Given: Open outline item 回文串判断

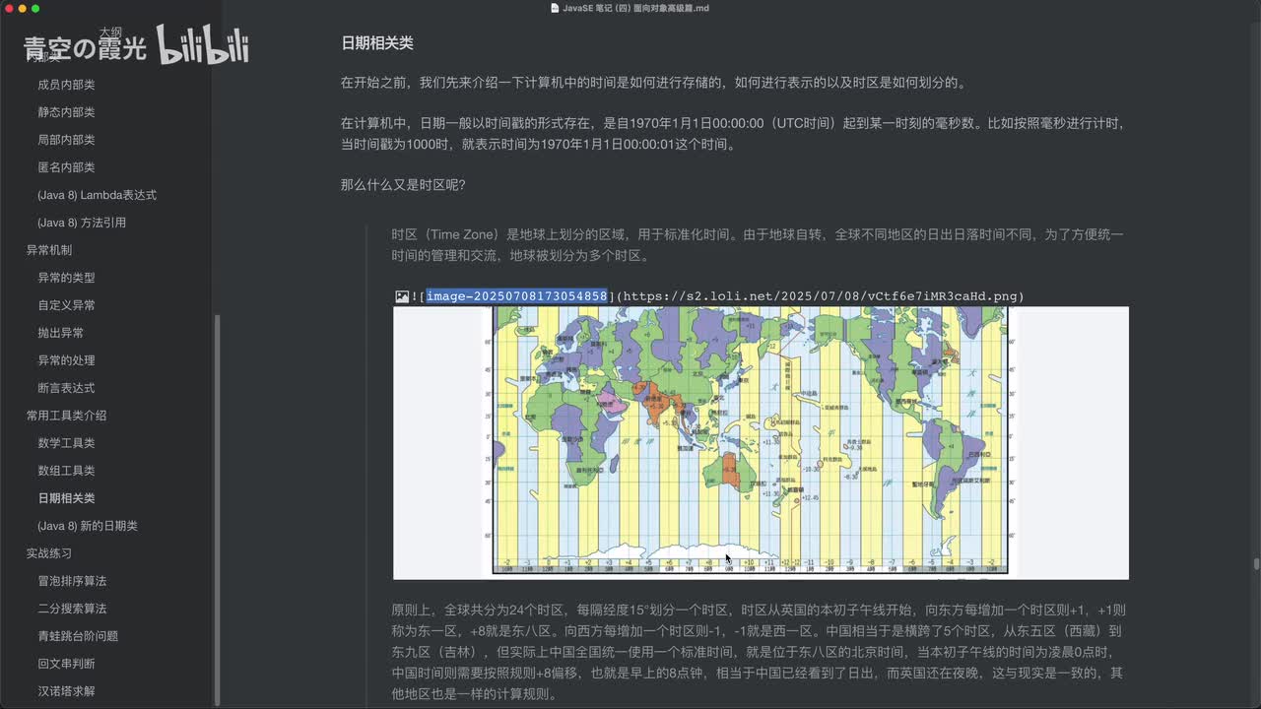Looking at the screenshot, I should tap(66, 664).
